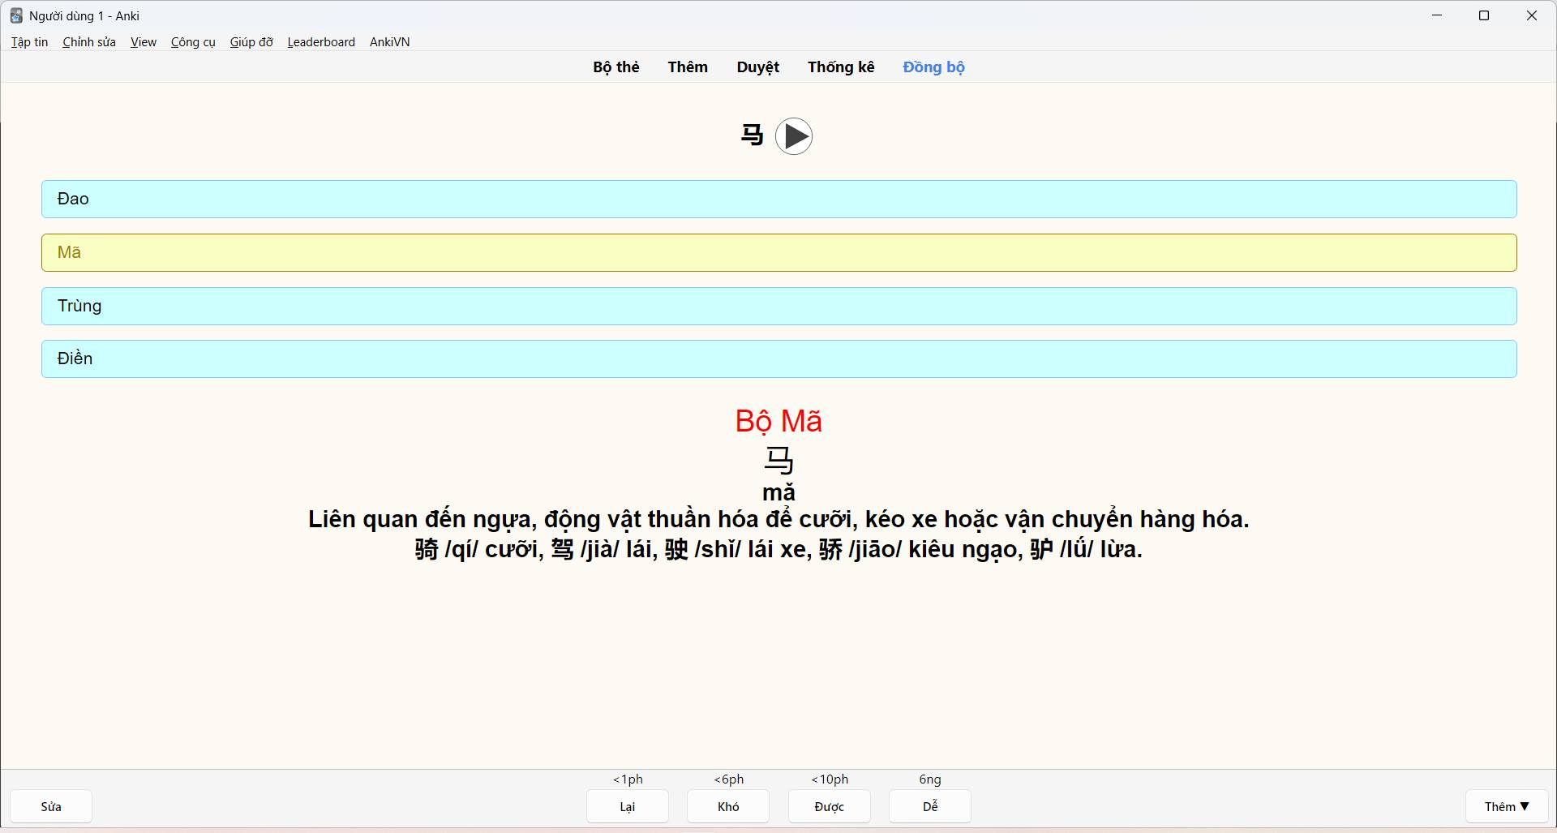Rate the card Dễ
1557x833 pixels.
930,807
